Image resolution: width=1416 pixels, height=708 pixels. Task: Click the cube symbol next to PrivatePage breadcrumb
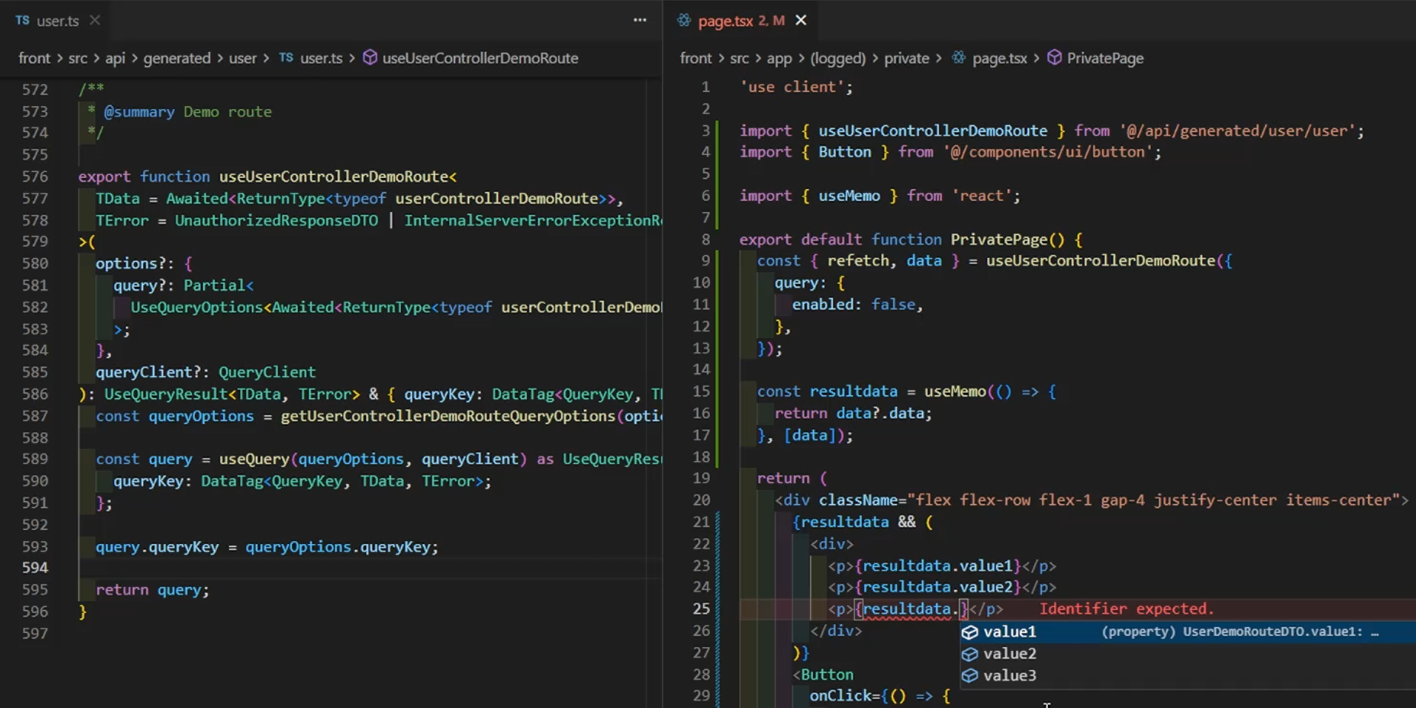coord(1055,58)
